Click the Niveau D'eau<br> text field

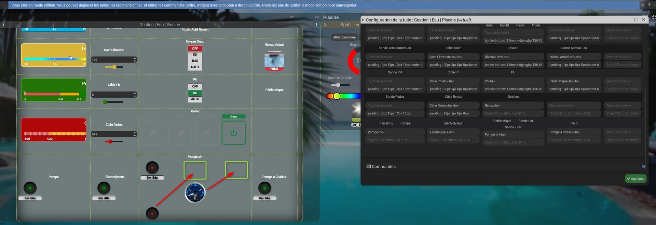coord(512,57)
